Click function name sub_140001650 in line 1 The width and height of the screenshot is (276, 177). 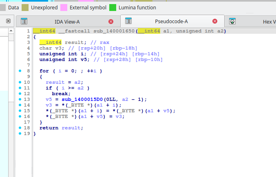[114, 31]
